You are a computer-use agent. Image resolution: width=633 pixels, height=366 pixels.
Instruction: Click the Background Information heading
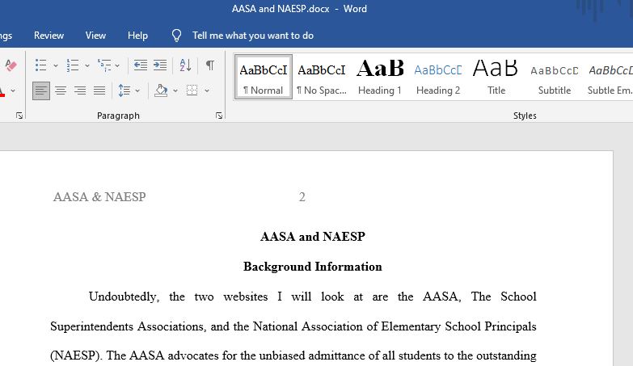[313, 267]
